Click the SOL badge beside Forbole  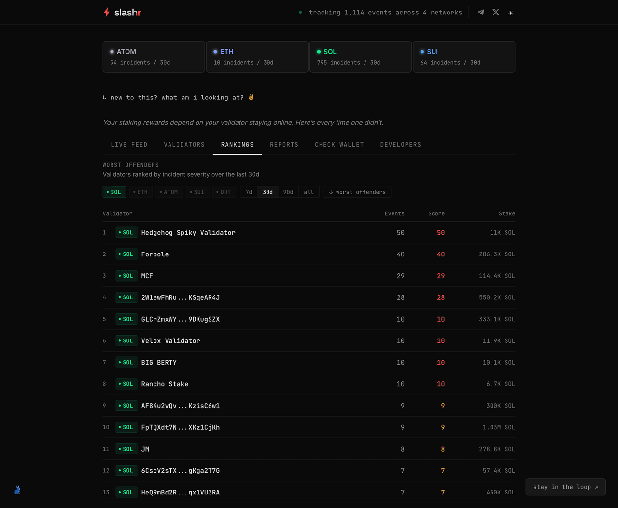tap(126, 254)
